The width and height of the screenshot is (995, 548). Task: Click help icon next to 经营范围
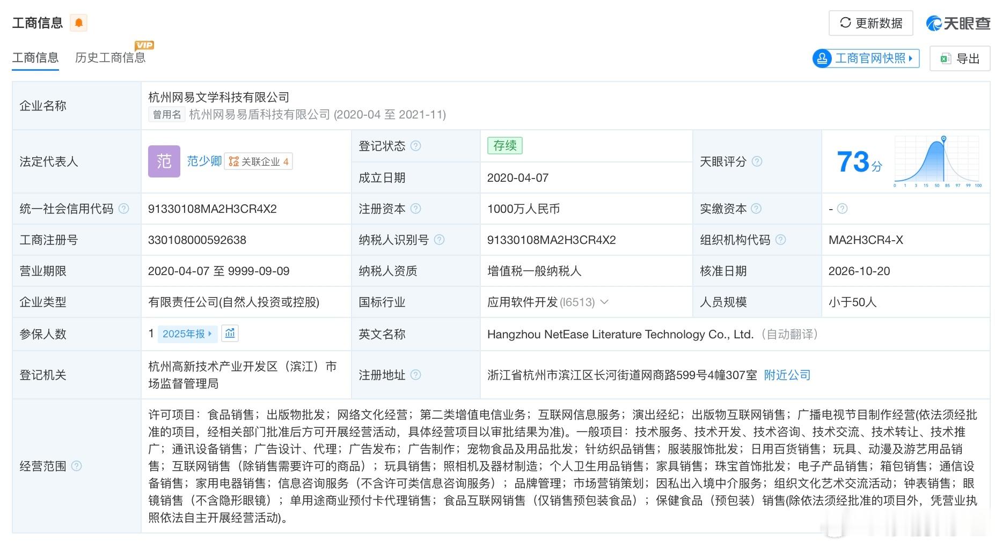(76, 466)
